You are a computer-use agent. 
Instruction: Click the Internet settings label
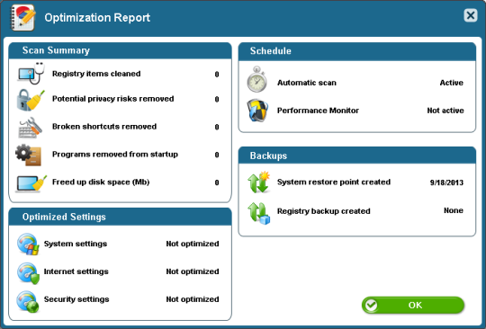(76, 271)
